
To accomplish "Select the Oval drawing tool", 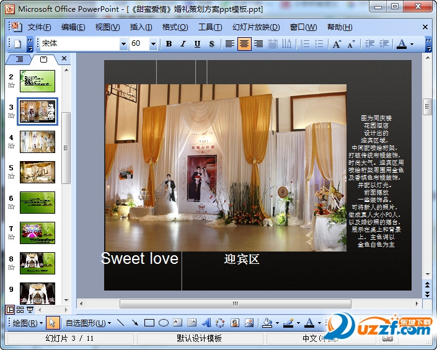I will coord(164,323).
